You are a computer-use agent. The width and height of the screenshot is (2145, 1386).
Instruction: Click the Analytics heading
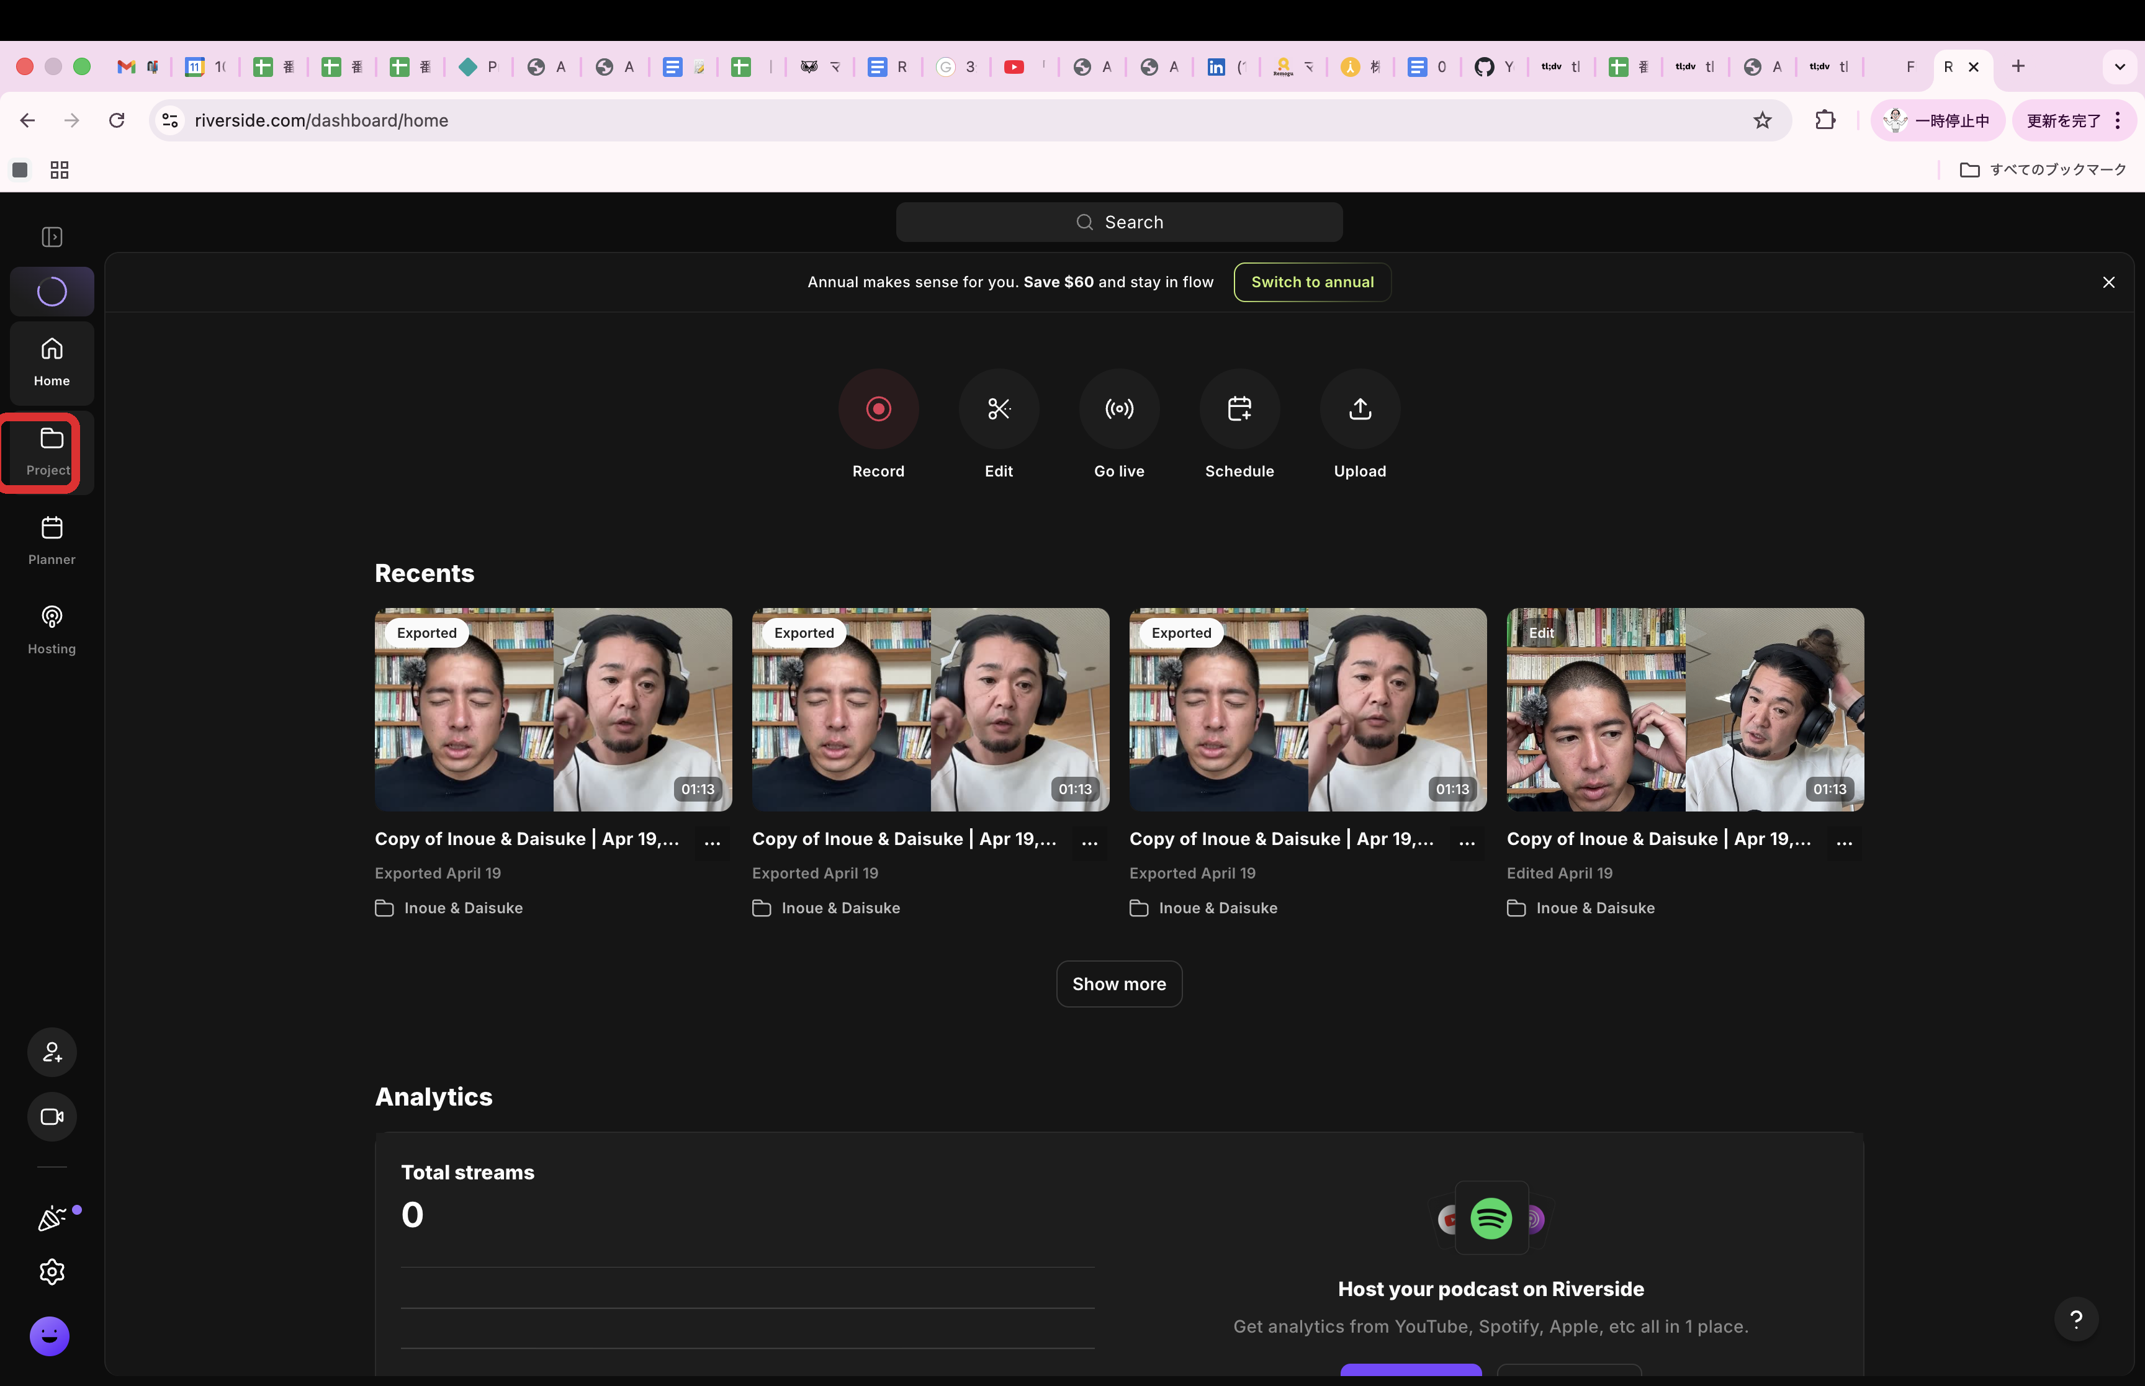tap(434, 1097)
